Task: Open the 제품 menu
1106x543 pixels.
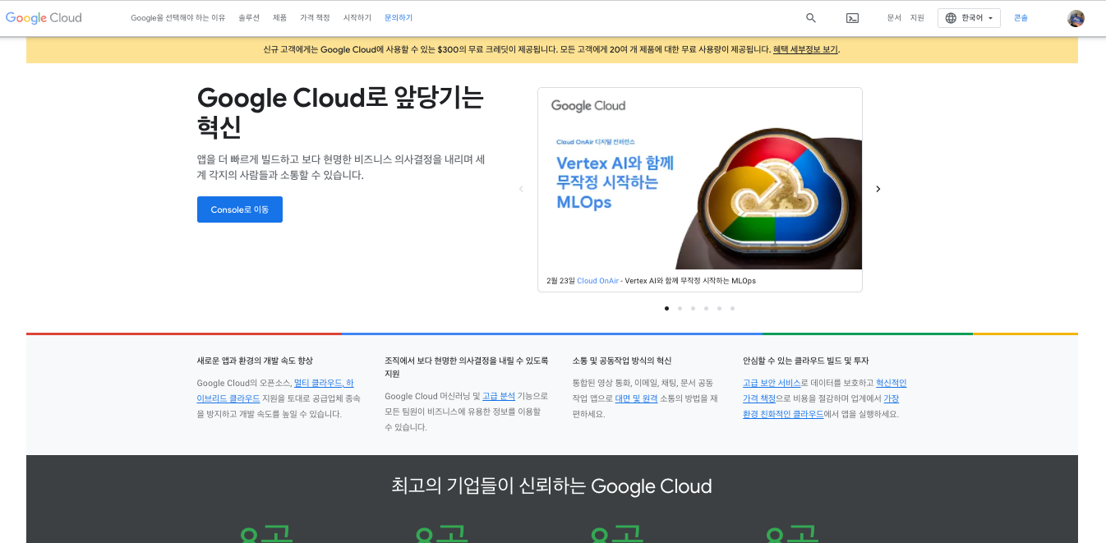Action: [279, 17]
